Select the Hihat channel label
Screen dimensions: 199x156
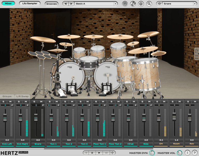point(131,144)
